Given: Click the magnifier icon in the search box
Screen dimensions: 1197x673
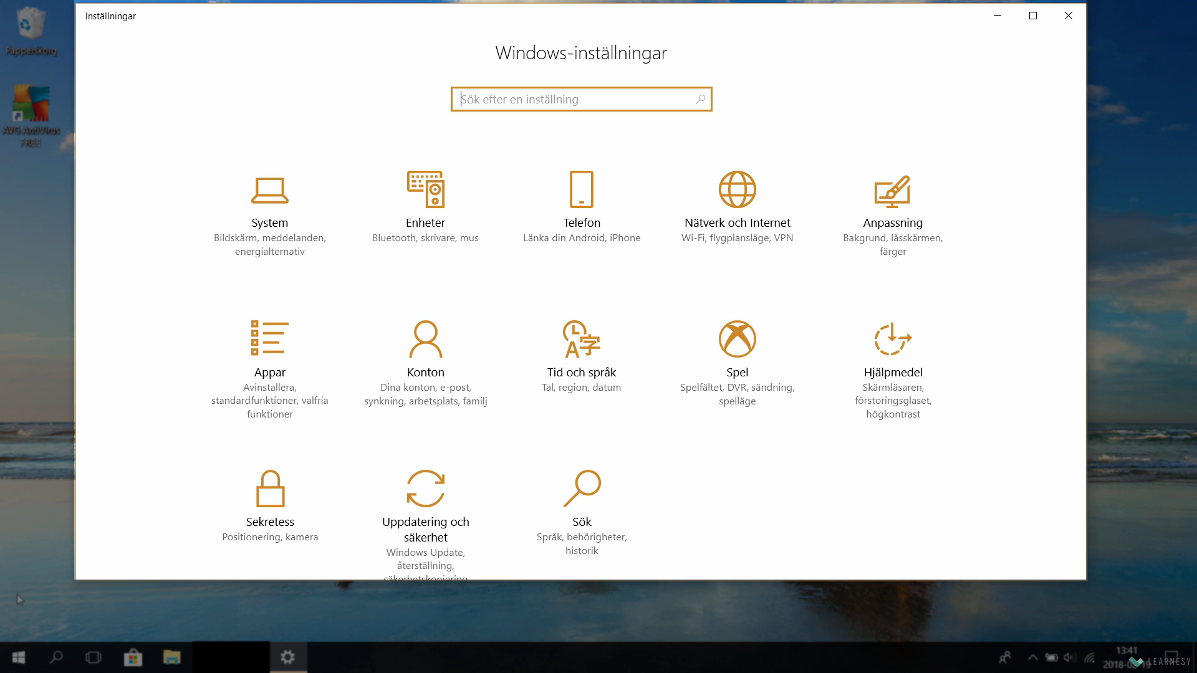Looking at the screenshot, I should coord(700,99).
